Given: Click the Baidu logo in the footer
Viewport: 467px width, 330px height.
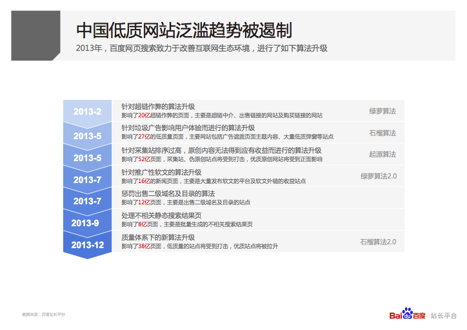Looking at the screenshot, I should pyautogui.click(x=407, y=314).
